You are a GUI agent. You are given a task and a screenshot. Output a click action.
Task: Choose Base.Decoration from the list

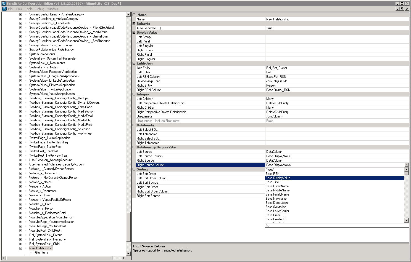coord(334,203)
